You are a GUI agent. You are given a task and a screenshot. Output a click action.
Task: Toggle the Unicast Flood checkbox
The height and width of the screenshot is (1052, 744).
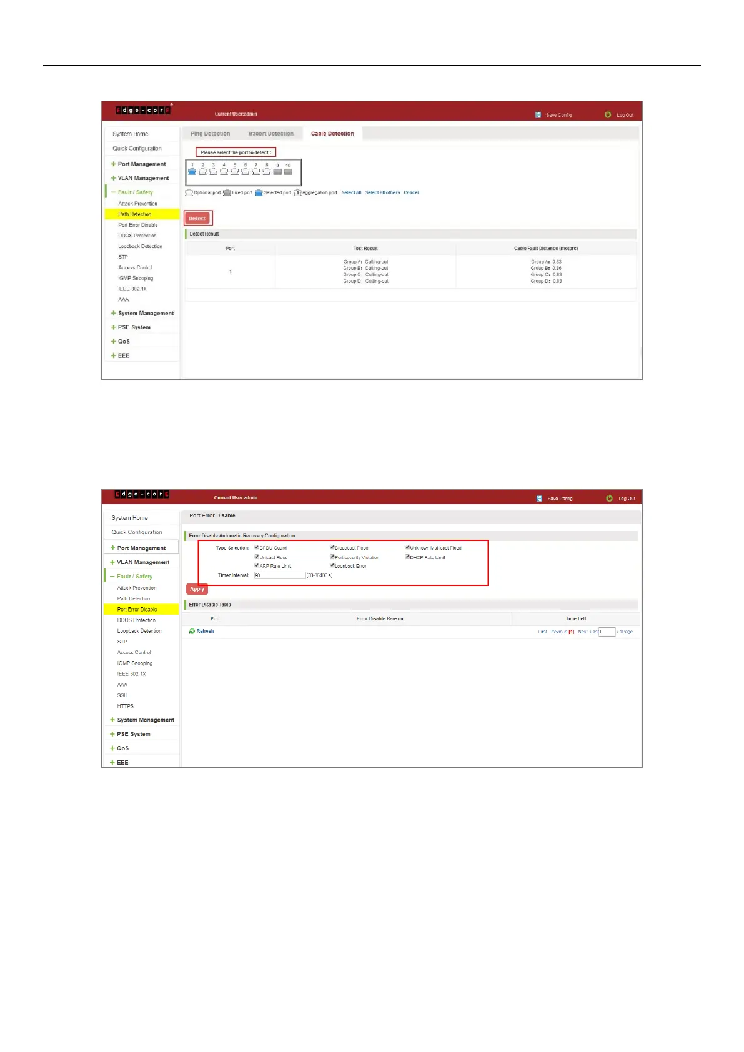[257, 557]
